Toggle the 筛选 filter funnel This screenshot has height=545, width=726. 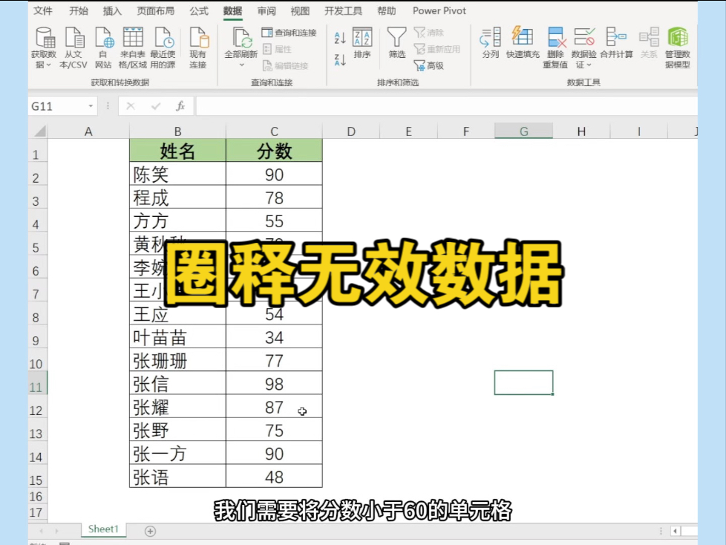coord(397,43)
